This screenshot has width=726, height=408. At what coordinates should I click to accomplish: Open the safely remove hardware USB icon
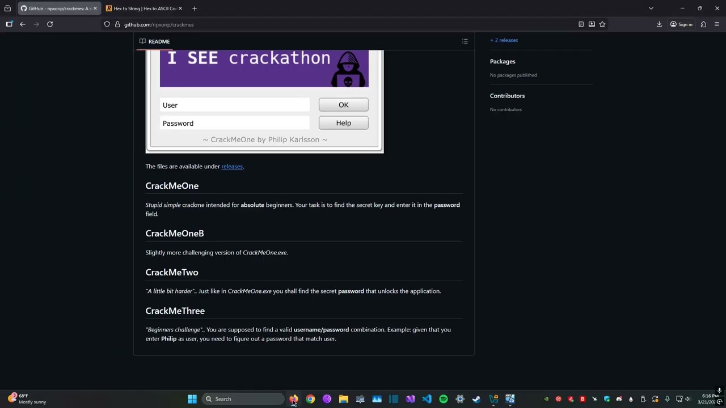coord(643,399)
